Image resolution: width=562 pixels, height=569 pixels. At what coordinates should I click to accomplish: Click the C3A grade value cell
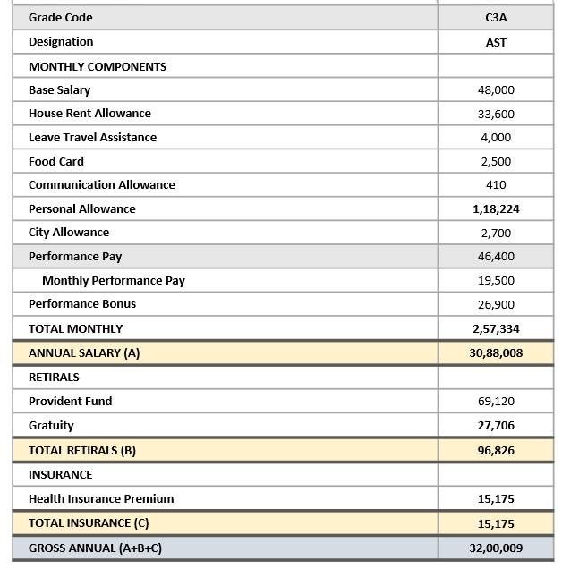(x=496, y=17)
